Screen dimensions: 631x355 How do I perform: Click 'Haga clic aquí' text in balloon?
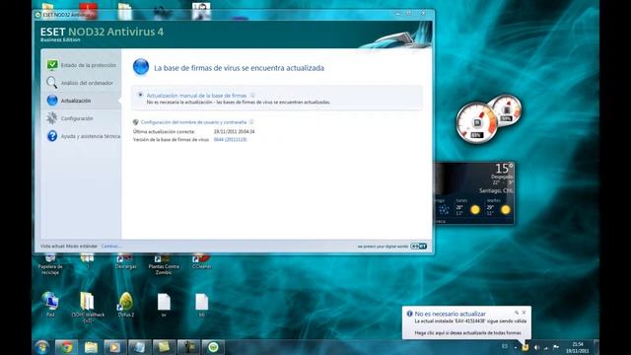coord(467,333)
